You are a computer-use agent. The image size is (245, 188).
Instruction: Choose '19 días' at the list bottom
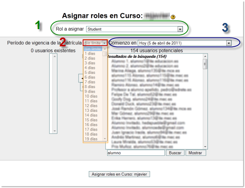[91, 139]
